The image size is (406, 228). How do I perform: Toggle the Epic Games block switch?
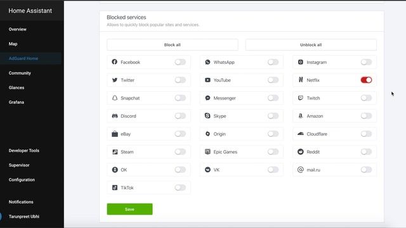tap(273, 152)
